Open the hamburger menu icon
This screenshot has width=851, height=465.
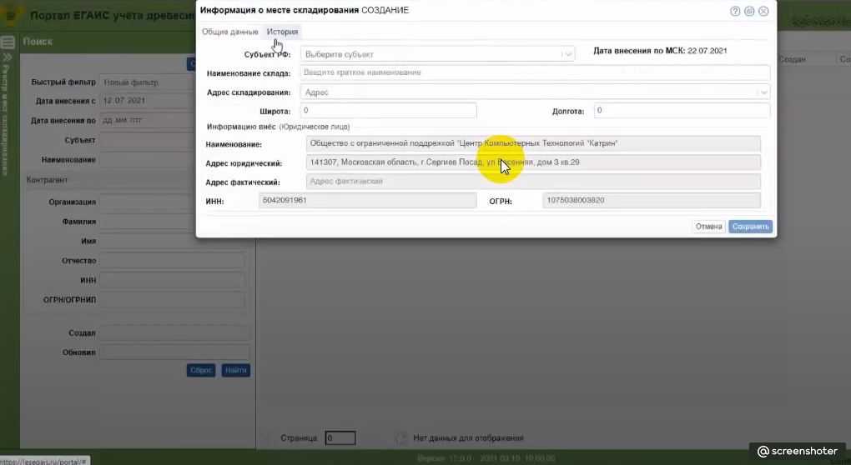pyautogui.click(x=8, y=42)
